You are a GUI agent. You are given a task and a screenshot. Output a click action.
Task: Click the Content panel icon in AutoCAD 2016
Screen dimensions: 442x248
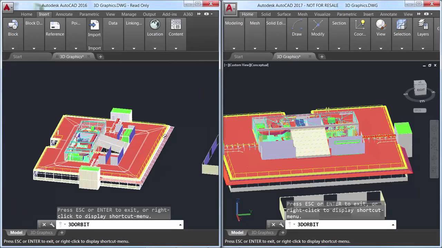176,24
